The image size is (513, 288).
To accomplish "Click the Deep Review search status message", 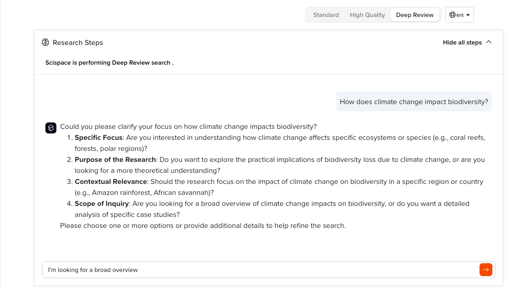I will tap(109, 62).
